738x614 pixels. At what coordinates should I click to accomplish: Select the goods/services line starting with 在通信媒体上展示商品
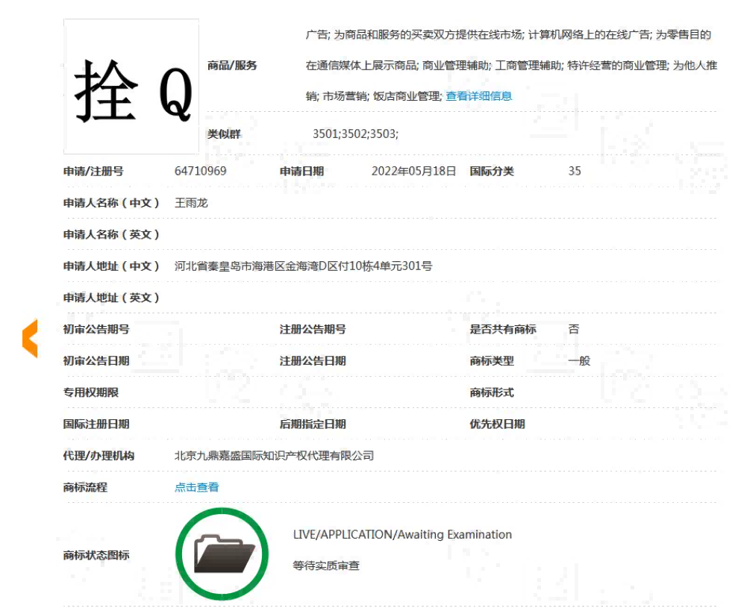click(512, 66)
